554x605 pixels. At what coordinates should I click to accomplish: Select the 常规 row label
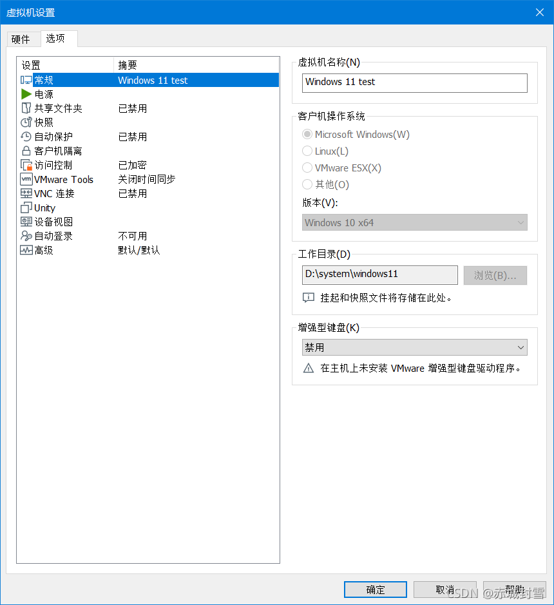tap(44, 81)
